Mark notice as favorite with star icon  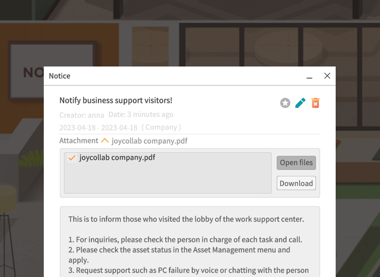click(x=285, y=103)
